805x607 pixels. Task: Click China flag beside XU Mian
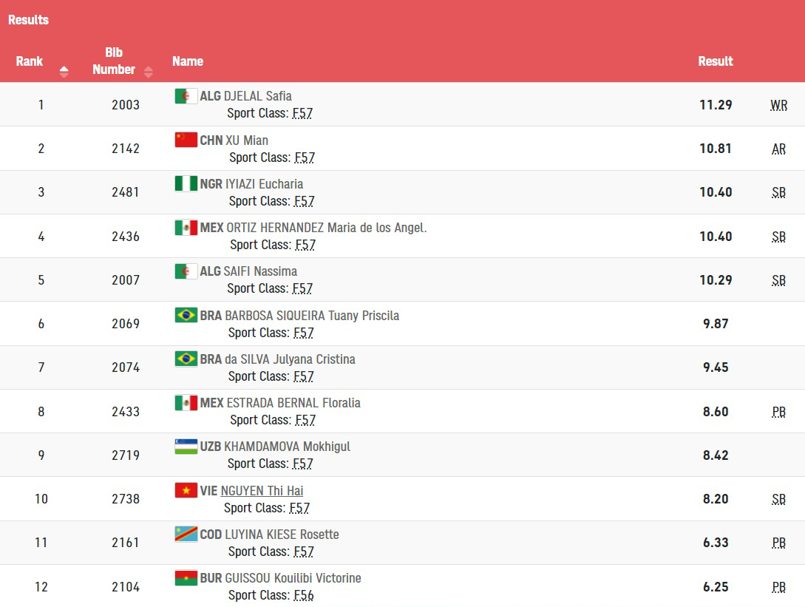[186, 140]
